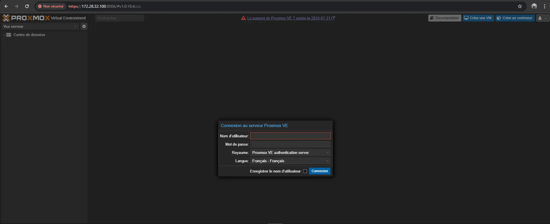Click the Centre de données server icon
Image resolution: width=550 pixels, height=224 pixels.
pyautogui.click(x=9, y=35)
